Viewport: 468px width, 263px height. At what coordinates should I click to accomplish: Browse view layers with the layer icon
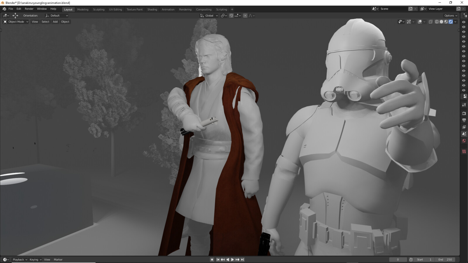point(423,9)
